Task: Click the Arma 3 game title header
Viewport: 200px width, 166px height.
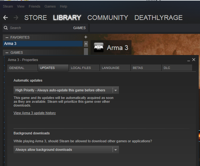Action: 117,48
